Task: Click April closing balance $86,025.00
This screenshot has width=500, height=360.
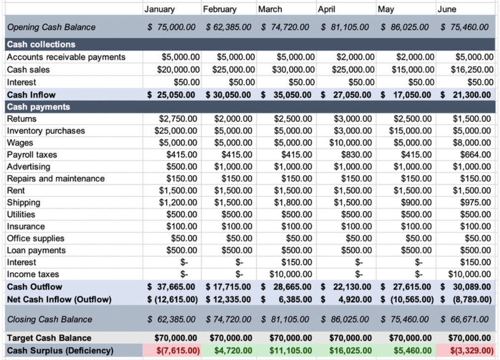Action: pyautogui.click(x=345, y=319)
